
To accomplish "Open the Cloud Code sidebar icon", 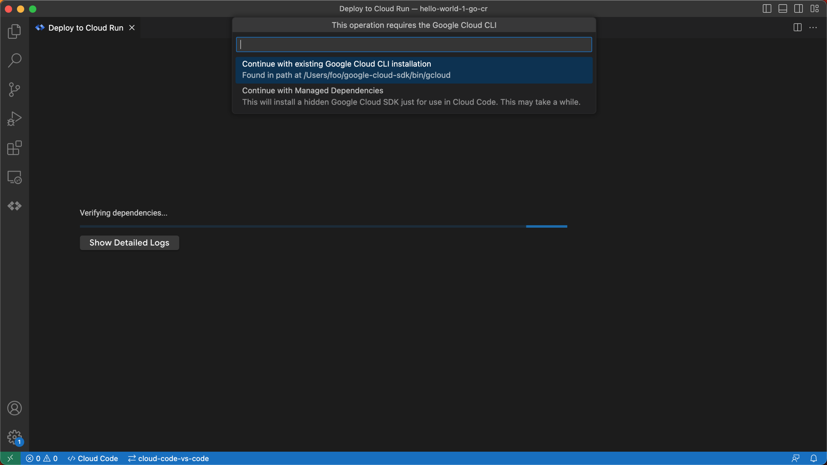I will click(x=15, y=206).
